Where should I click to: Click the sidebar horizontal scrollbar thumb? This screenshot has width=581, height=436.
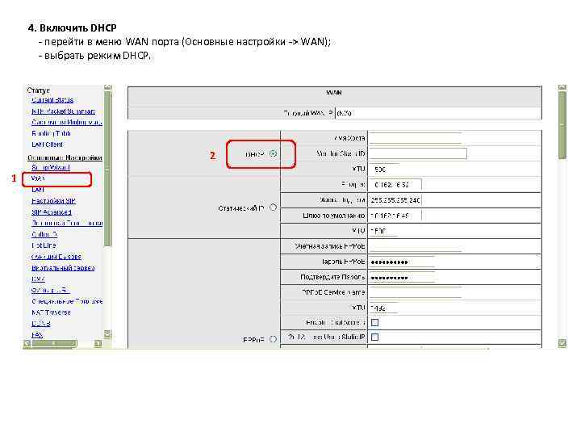54,343
